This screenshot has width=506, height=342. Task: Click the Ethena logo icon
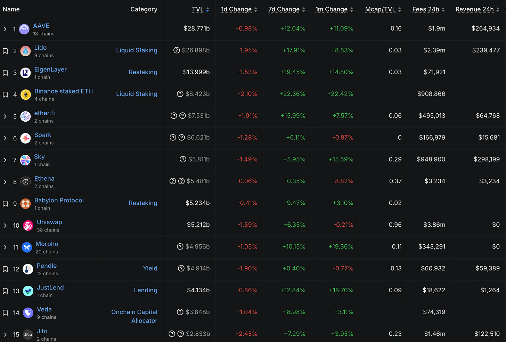(x=25, y=182)
